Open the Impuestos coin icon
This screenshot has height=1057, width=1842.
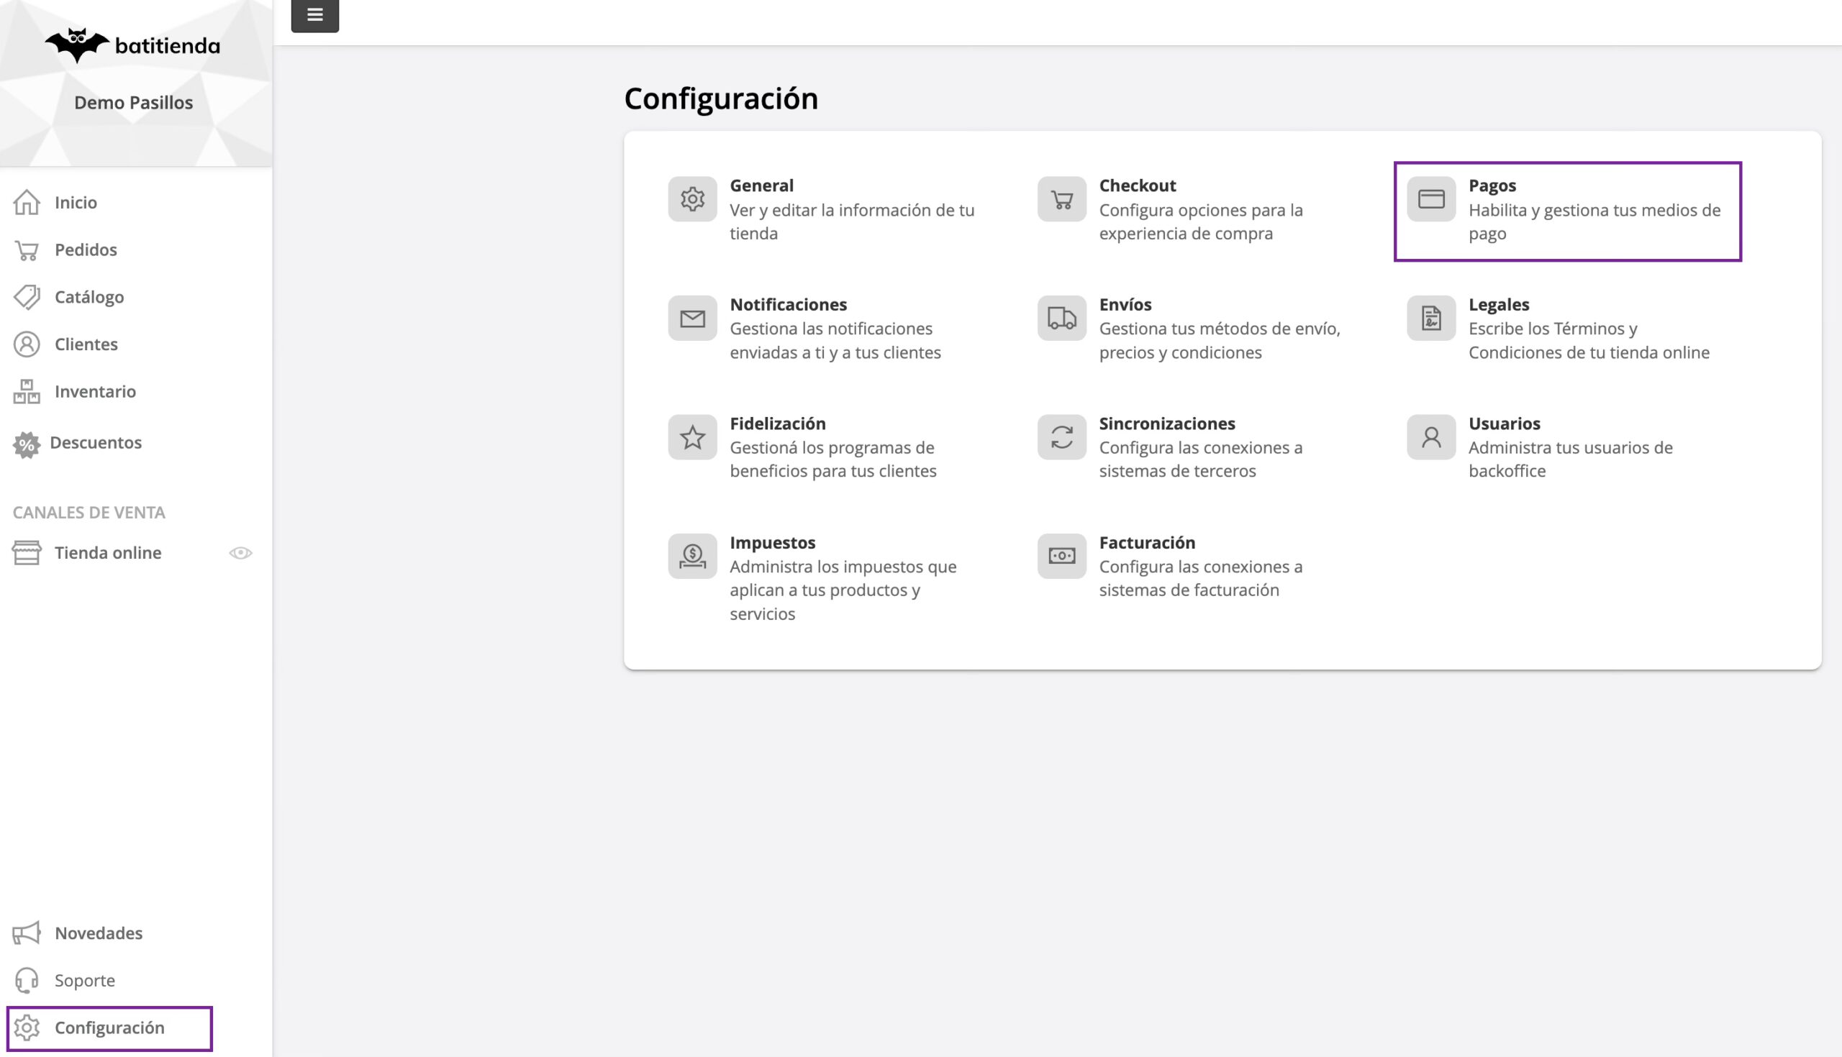[692, 556]
